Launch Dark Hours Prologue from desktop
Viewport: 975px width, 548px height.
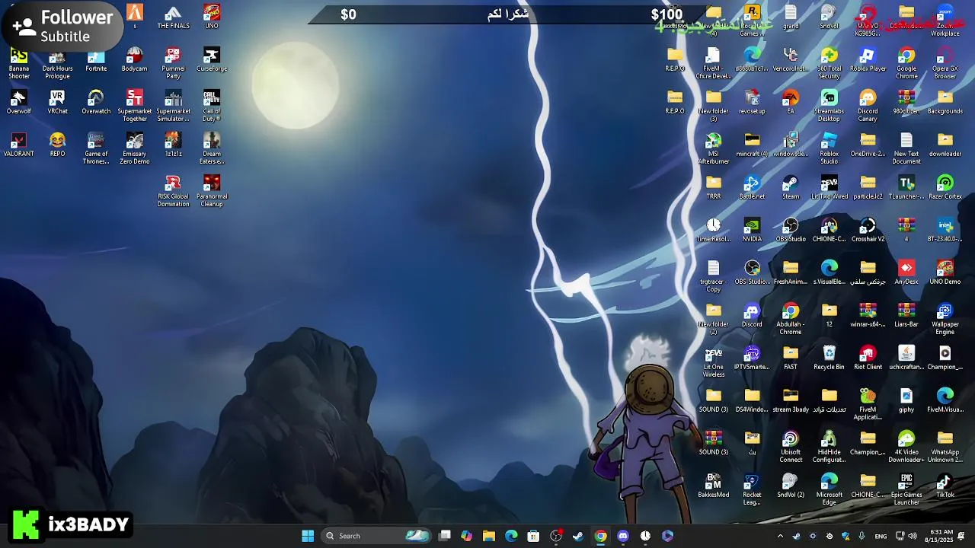pos(57,63)
